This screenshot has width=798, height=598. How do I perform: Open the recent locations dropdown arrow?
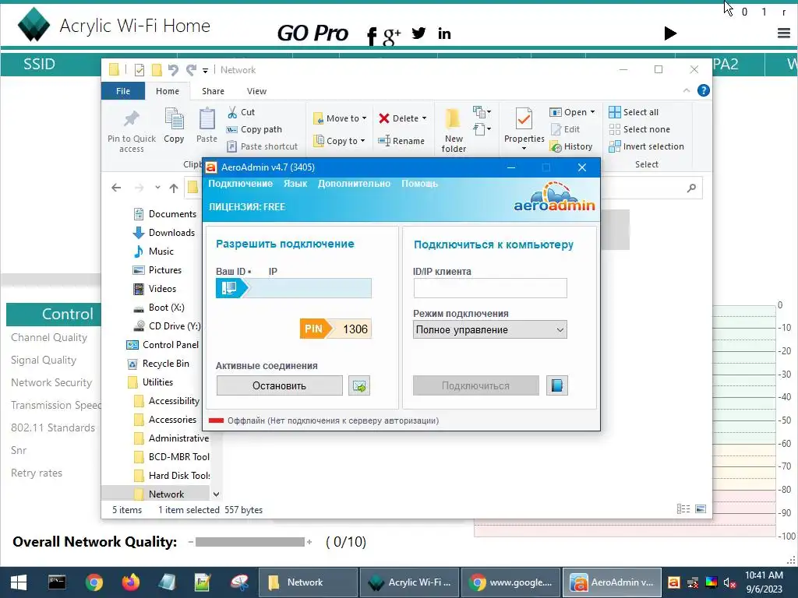157,188
